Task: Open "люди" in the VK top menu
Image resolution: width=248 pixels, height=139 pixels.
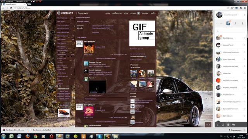Action: click(108, 13)
